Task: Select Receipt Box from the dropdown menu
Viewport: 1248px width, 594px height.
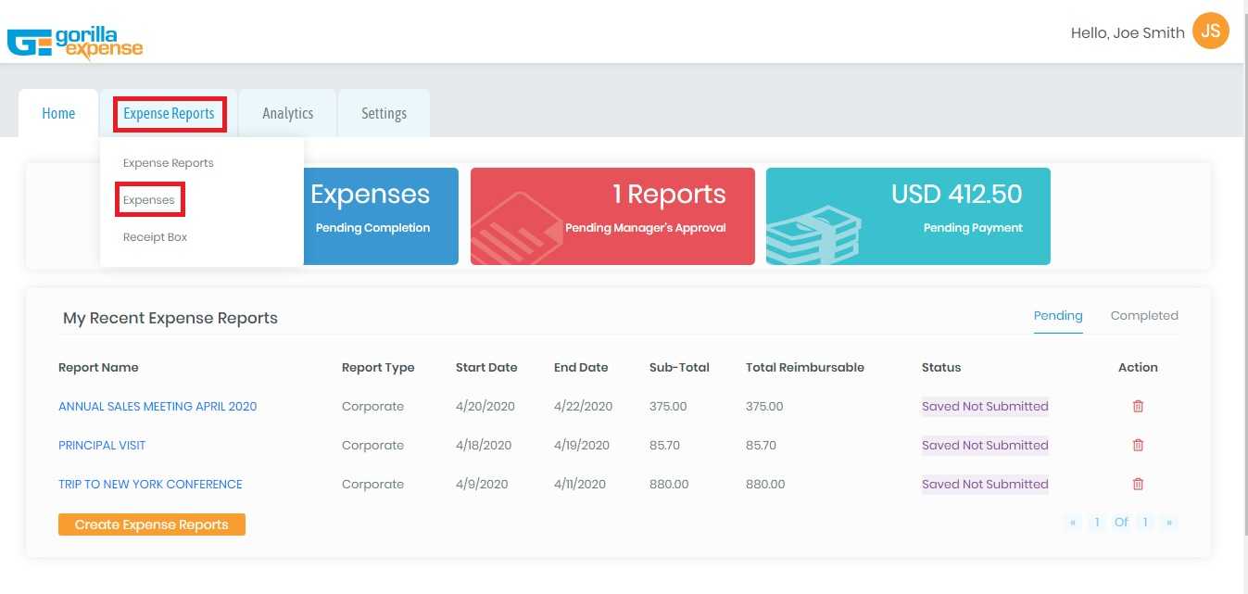Action: tap(156, 237)
